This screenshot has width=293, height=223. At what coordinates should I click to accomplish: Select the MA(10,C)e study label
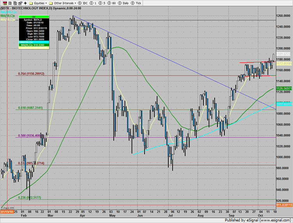click(x=8, y=19)
